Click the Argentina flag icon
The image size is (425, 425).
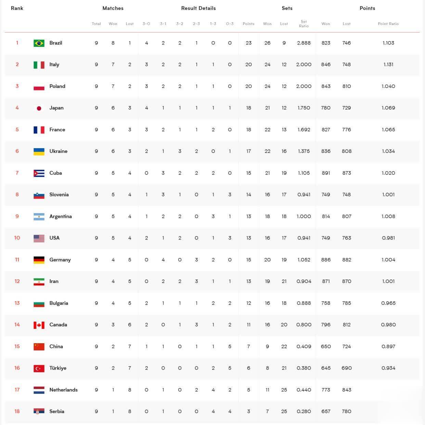tap(39, 217)
